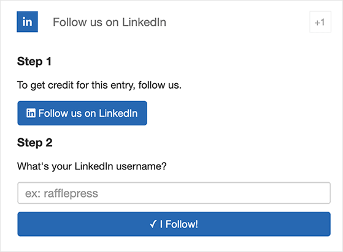The height and width of the screenshot is (252, 343).
Task: Click the 'Follow!' text on the bottom button
Action: tap(182, 224)
